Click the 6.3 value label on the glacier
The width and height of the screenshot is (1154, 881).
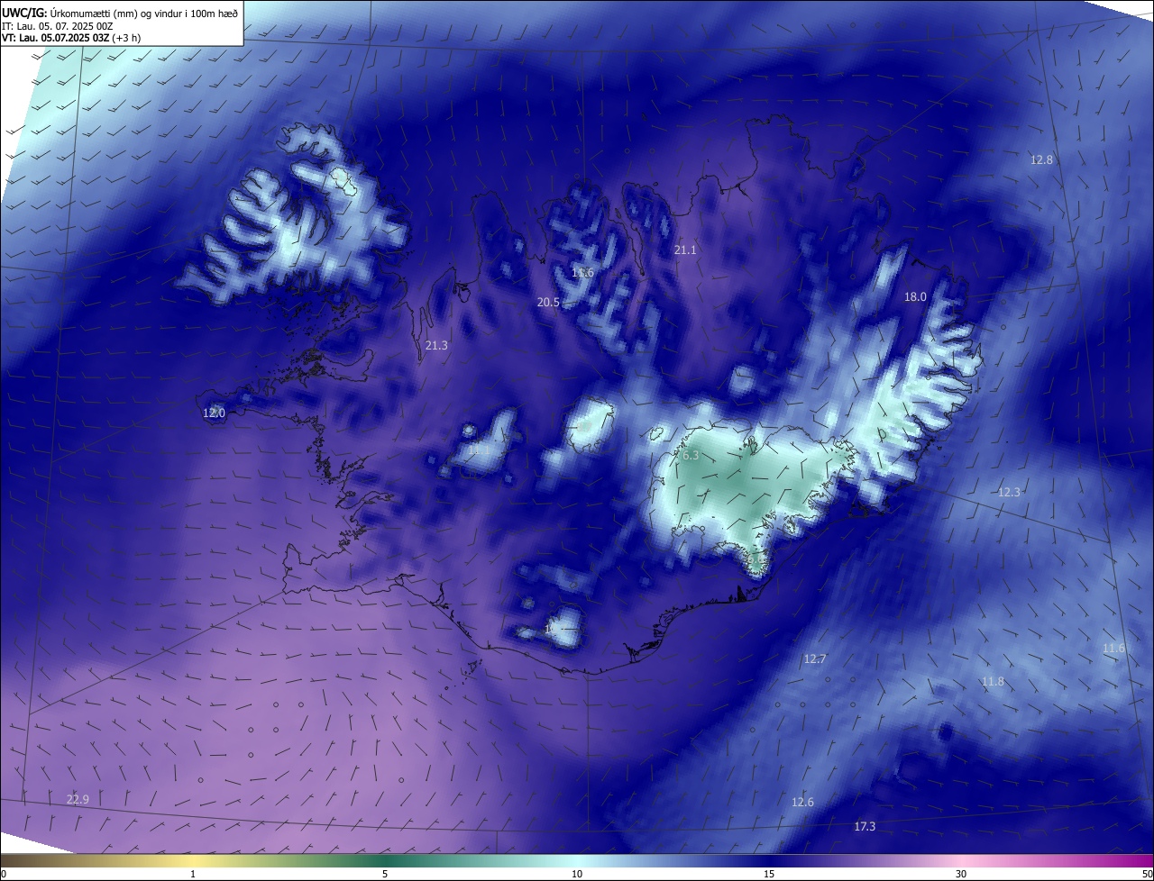pos(691,456)
